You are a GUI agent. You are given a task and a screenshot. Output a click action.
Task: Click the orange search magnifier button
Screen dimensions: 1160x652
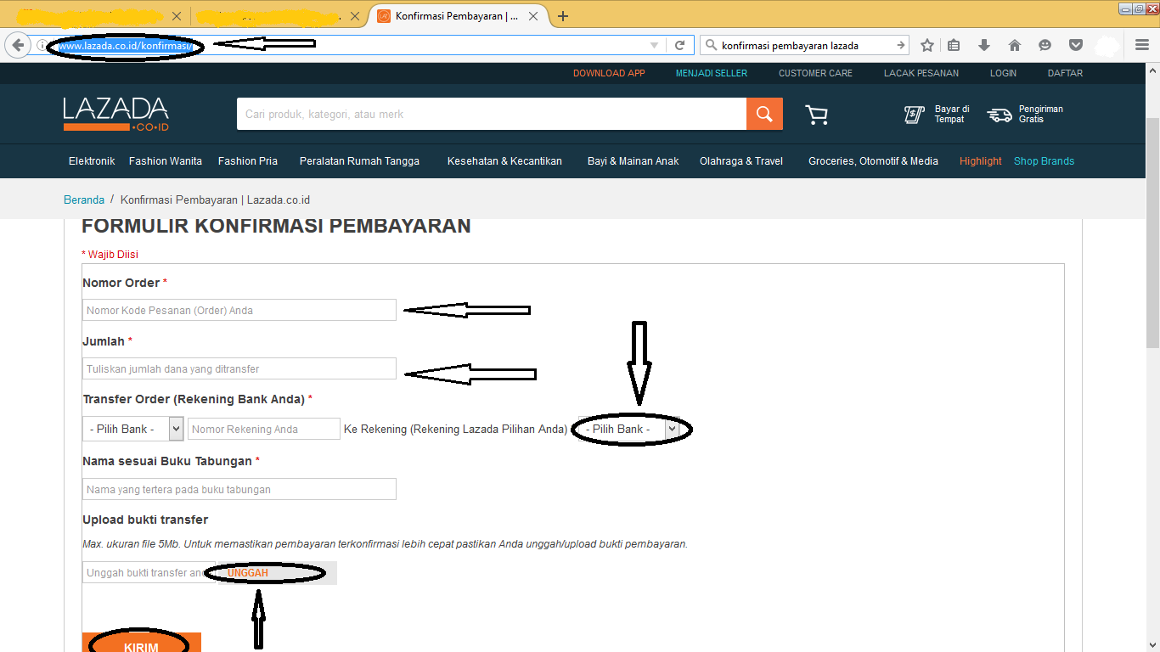pyautogui.click(x=764, y=114)
